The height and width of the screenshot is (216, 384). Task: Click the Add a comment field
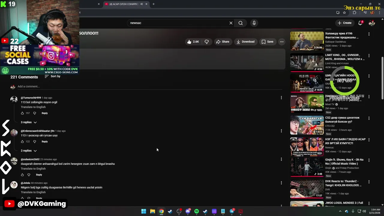[150, 86]
